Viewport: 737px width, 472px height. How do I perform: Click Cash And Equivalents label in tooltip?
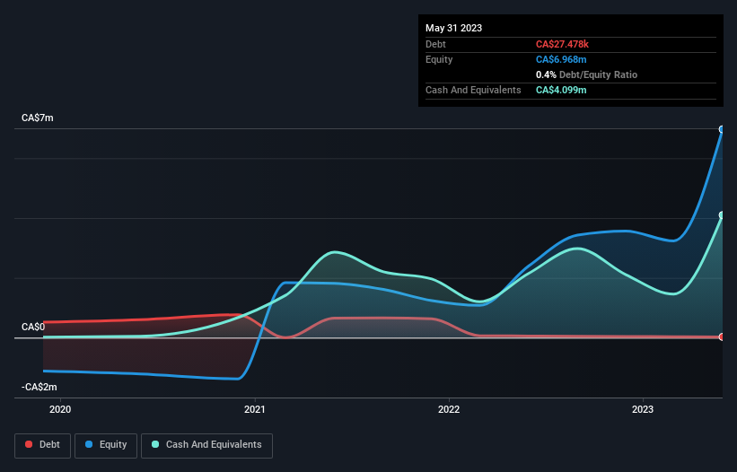point(473,90)
